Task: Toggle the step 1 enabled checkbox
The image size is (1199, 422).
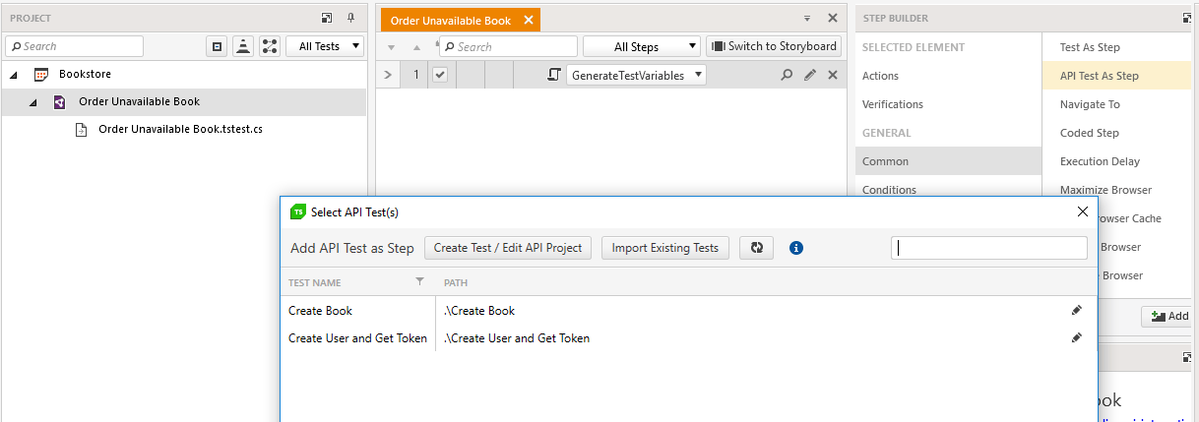Action: tap(440, 75)
